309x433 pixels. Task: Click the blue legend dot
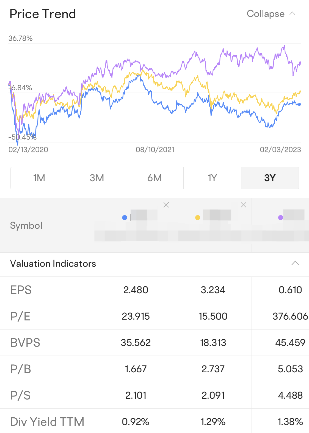[x=125, y=217]
